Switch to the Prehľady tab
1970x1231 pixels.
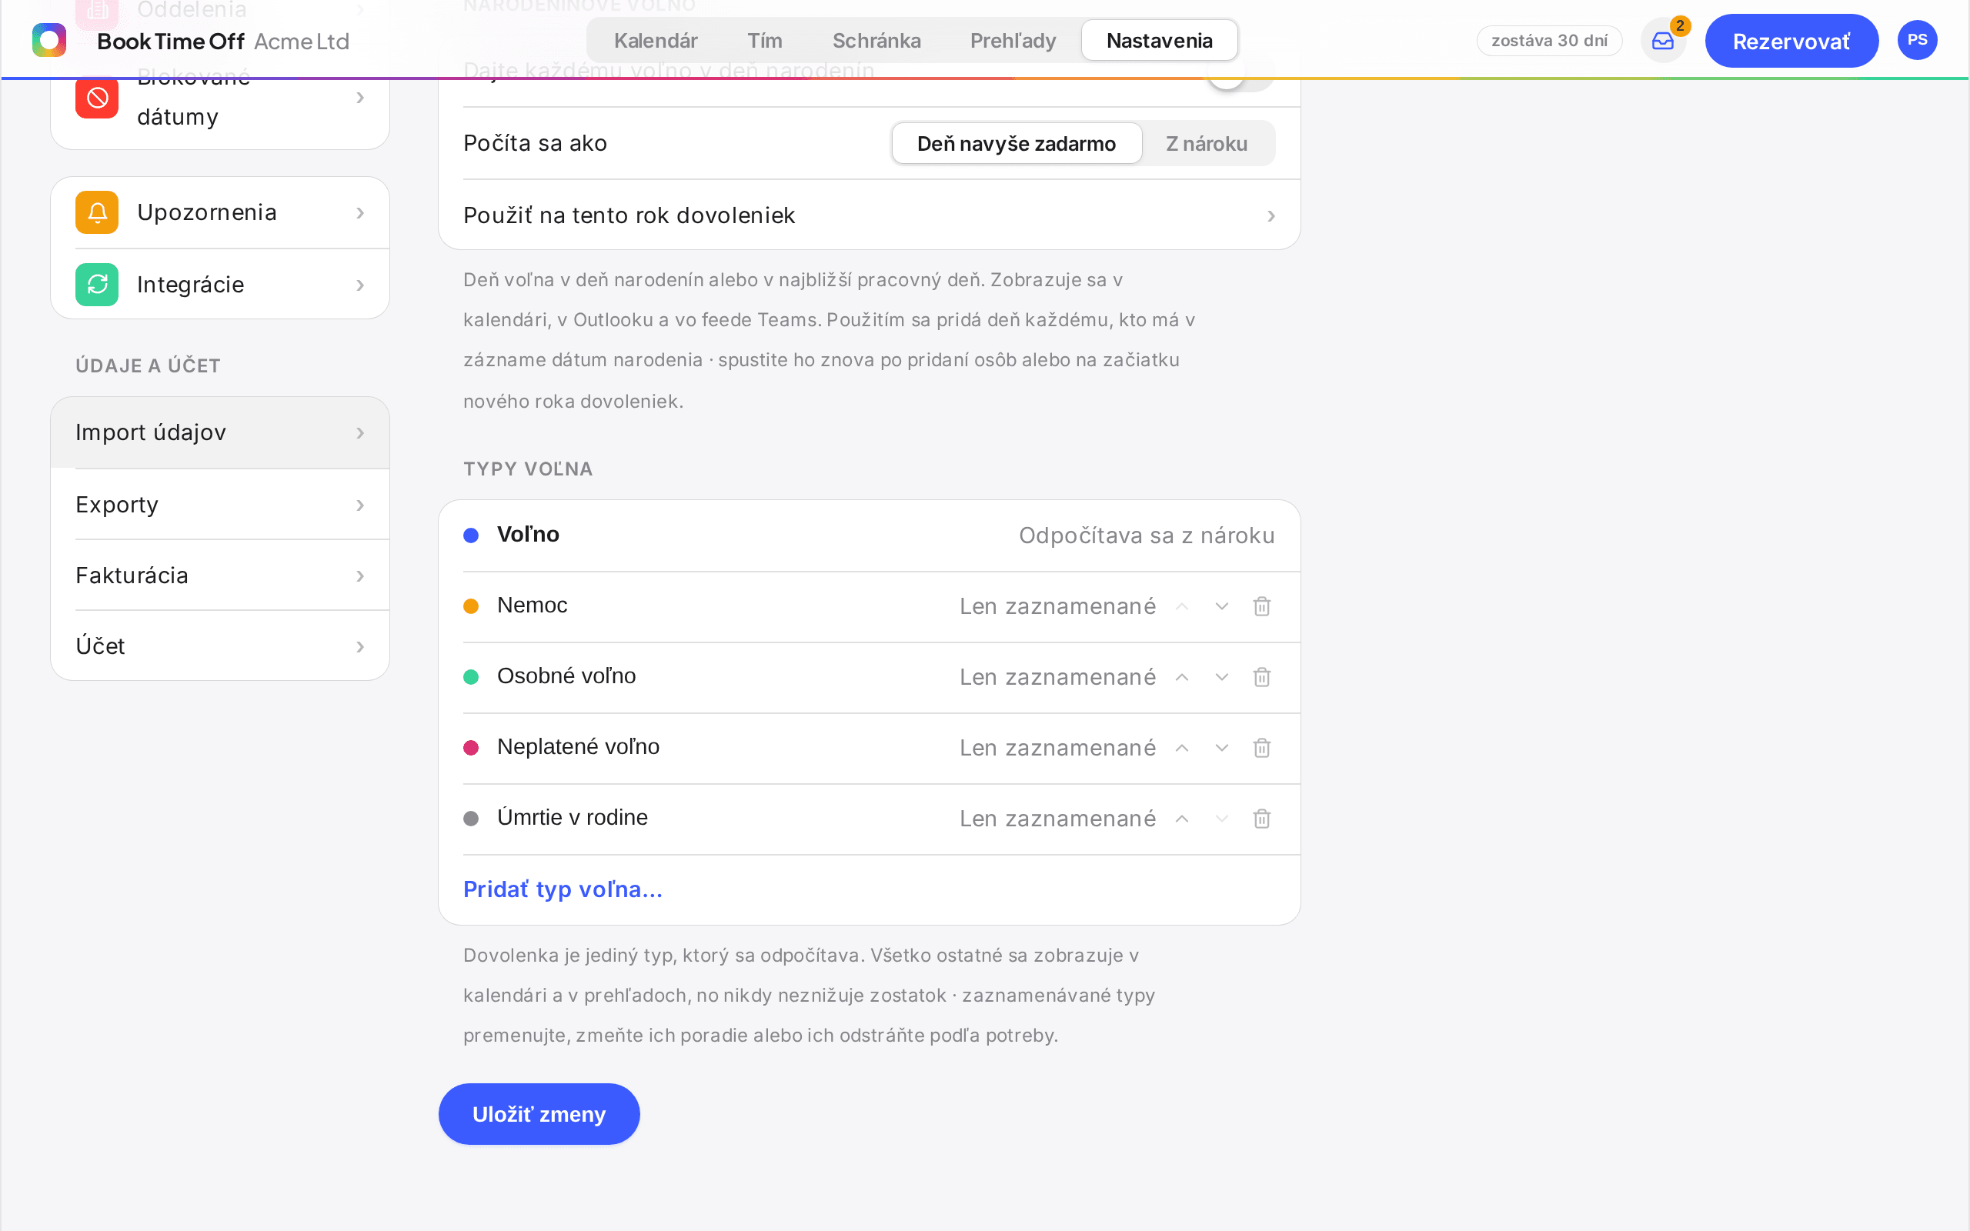coord(1013,41)
